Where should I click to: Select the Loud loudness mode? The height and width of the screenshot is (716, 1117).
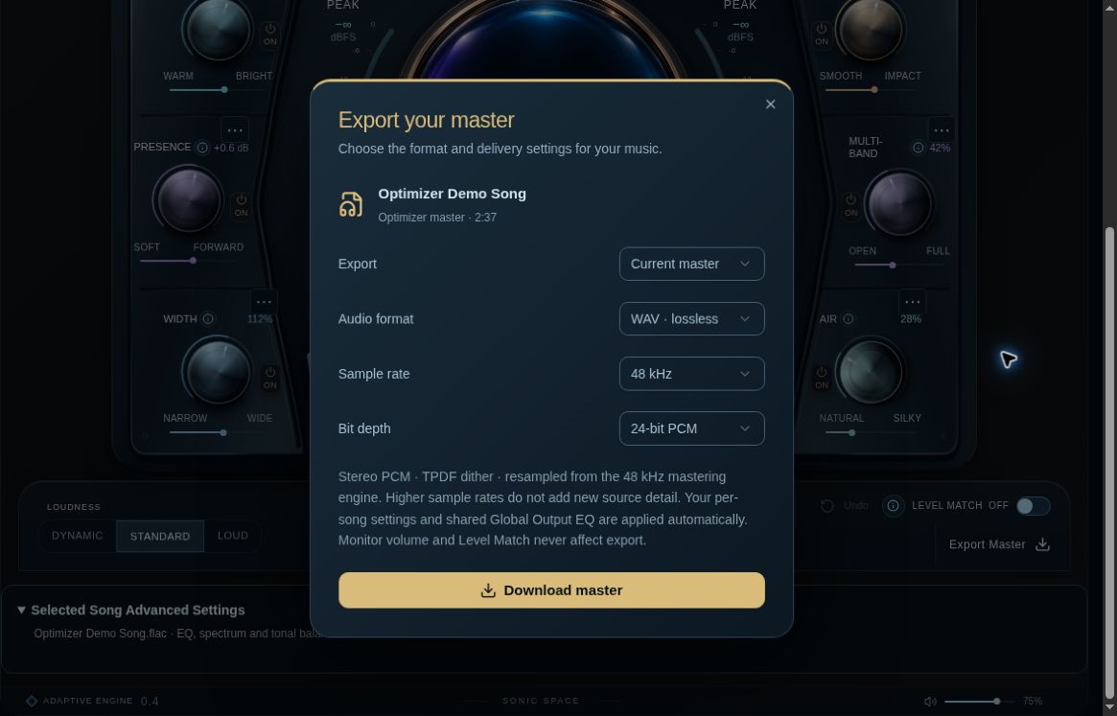point(232,536)
